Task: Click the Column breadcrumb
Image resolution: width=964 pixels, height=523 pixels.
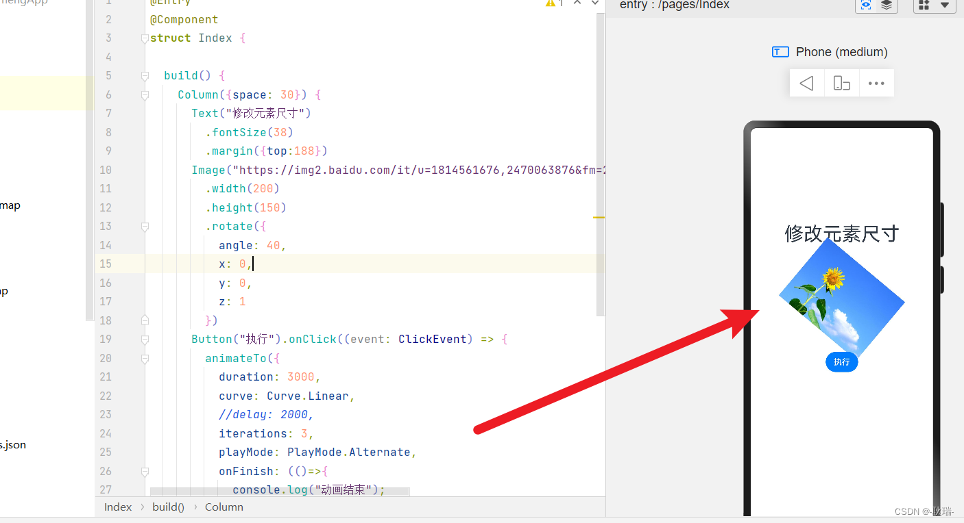Action: click(x=224, y=507)
